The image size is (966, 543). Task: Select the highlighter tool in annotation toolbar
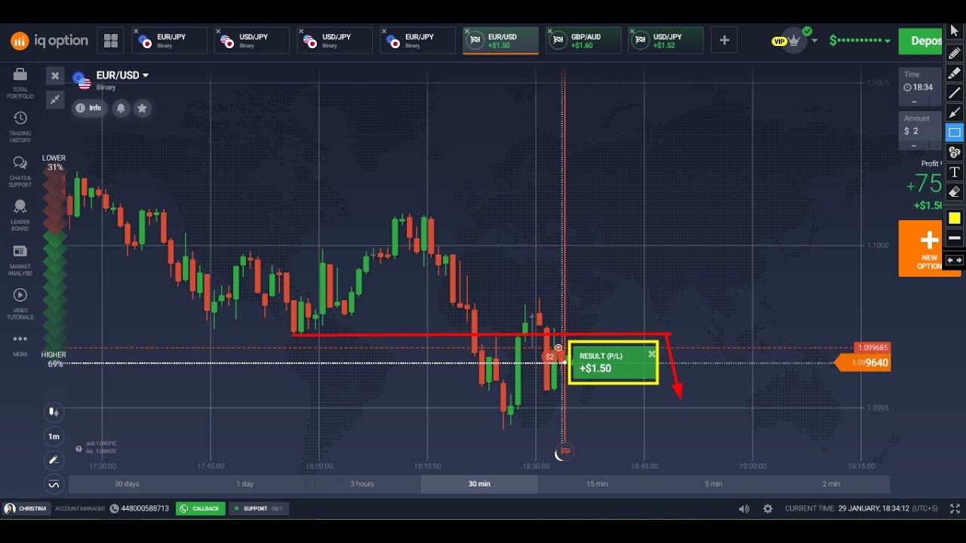pos(954,73)
